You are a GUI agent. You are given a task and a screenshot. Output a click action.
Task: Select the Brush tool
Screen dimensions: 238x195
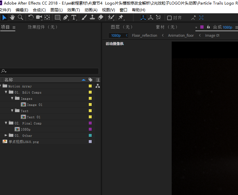84,18
